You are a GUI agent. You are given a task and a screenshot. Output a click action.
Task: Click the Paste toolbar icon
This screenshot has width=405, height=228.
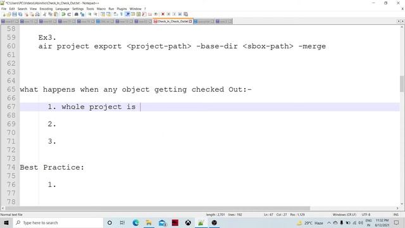56,14
